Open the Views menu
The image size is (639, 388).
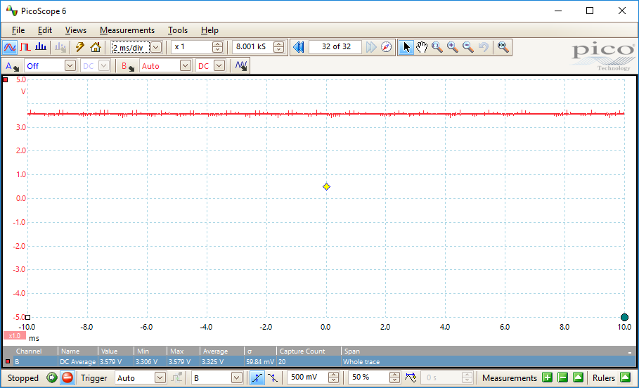tap(75, 30)
